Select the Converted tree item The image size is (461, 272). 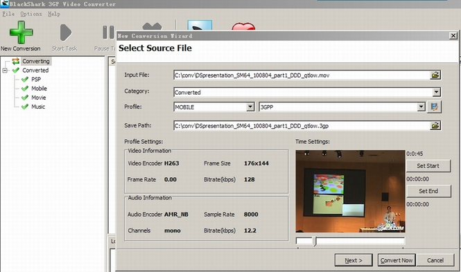[35, 70]
